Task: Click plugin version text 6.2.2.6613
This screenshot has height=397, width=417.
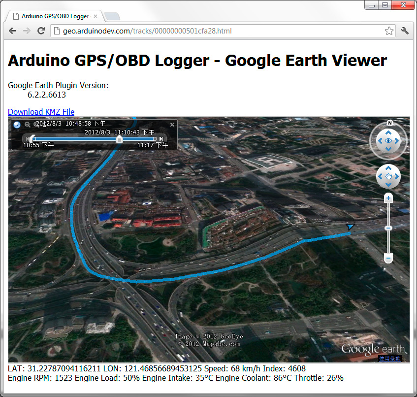Action: (x=47, y=95)
